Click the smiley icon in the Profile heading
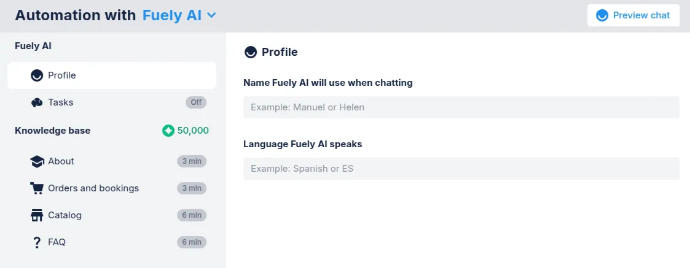Screen dimensions: 690x268 click(x=251, y=52)
